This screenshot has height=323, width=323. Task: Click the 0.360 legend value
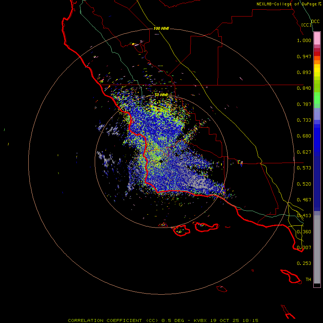[304, 232]
